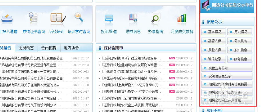Open notice 关于设立上海分公司的公告
This screenshot has height=112, width=263.
(x=31, y=78)
